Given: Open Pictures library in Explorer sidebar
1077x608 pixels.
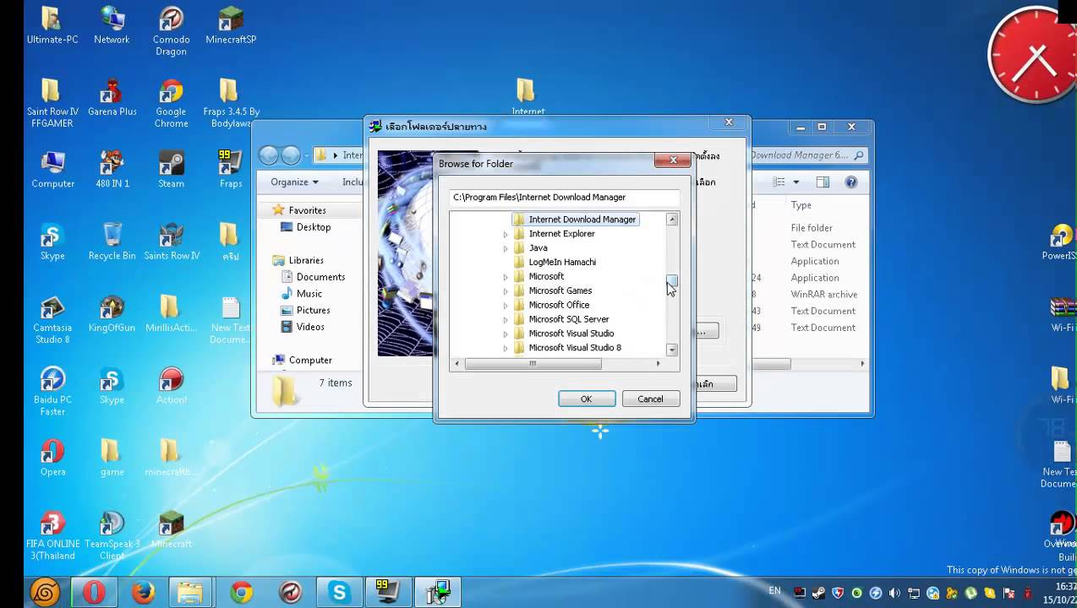Looking at the screenshot, I should pyautogui.click(x=313, y=310).
